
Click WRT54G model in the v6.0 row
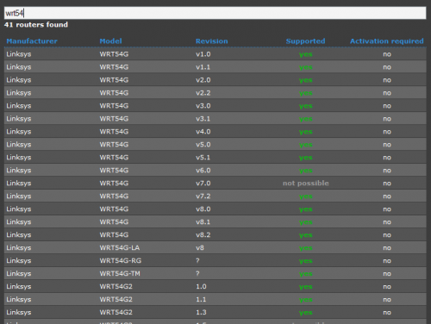(114, 171)
